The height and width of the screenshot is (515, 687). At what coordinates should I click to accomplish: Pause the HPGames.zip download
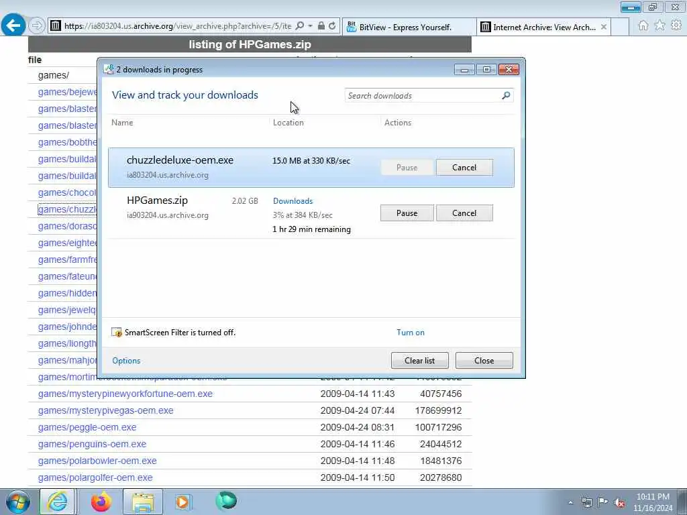pyautogui.click(x=407, y=213)
